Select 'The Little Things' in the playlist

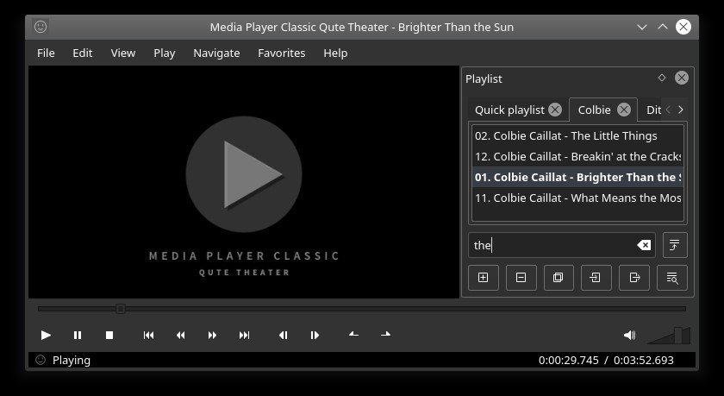pos(565,135)
